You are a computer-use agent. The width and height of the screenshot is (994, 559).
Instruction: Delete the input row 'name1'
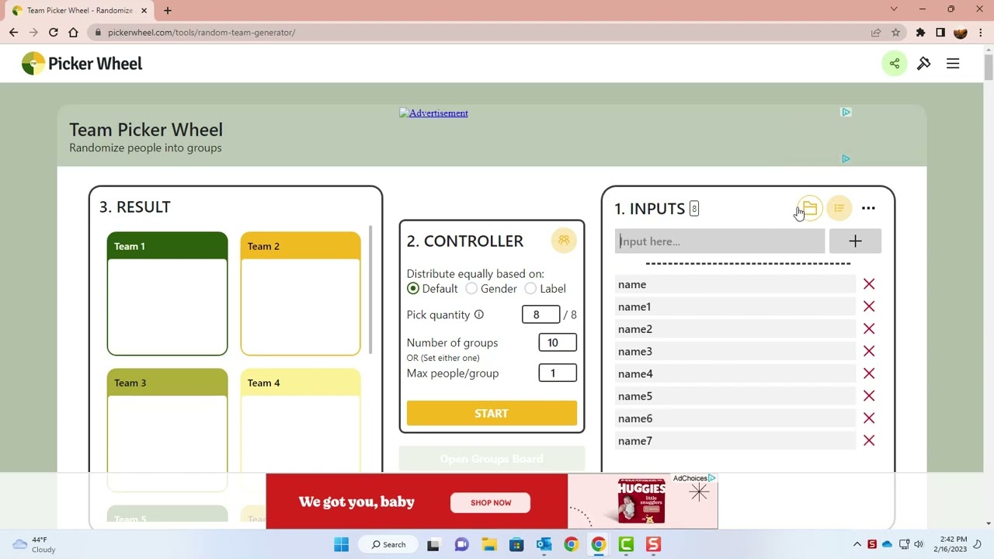click(869, 307)
